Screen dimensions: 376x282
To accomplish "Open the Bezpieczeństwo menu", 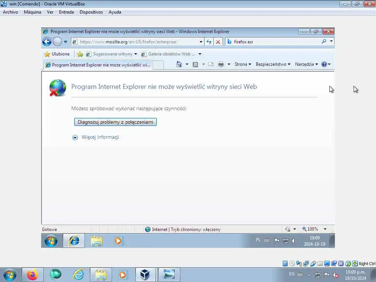I will click(273, 64).
